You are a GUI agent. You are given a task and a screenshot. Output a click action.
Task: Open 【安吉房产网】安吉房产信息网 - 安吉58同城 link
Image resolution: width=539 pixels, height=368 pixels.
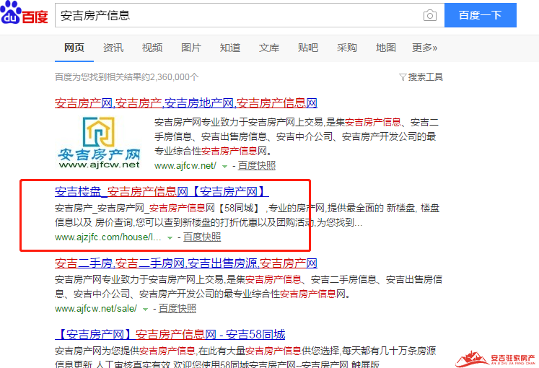170,334
